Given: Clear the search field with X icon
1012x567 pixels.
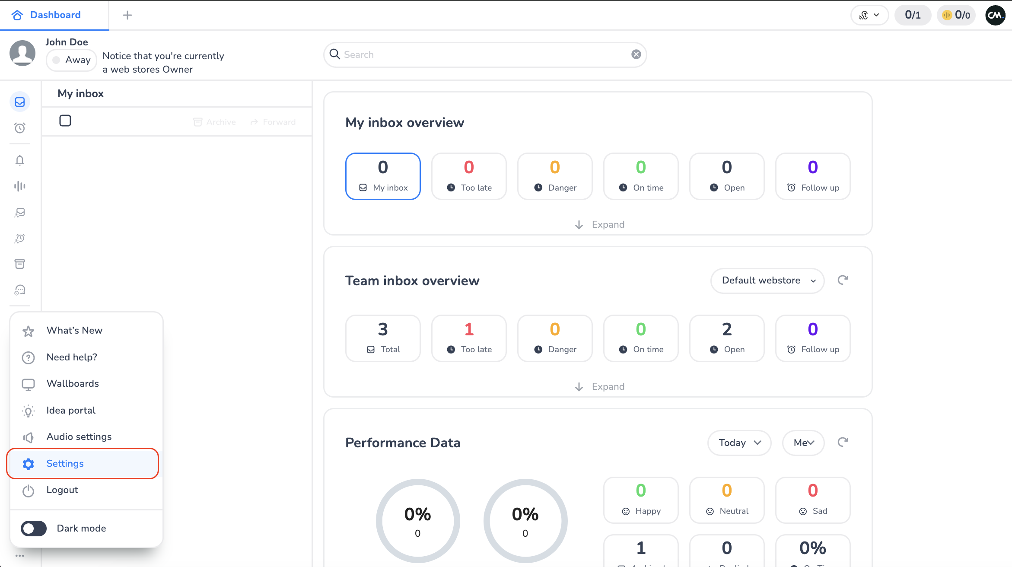Looking at the screenshot, I should coord(636,54).
